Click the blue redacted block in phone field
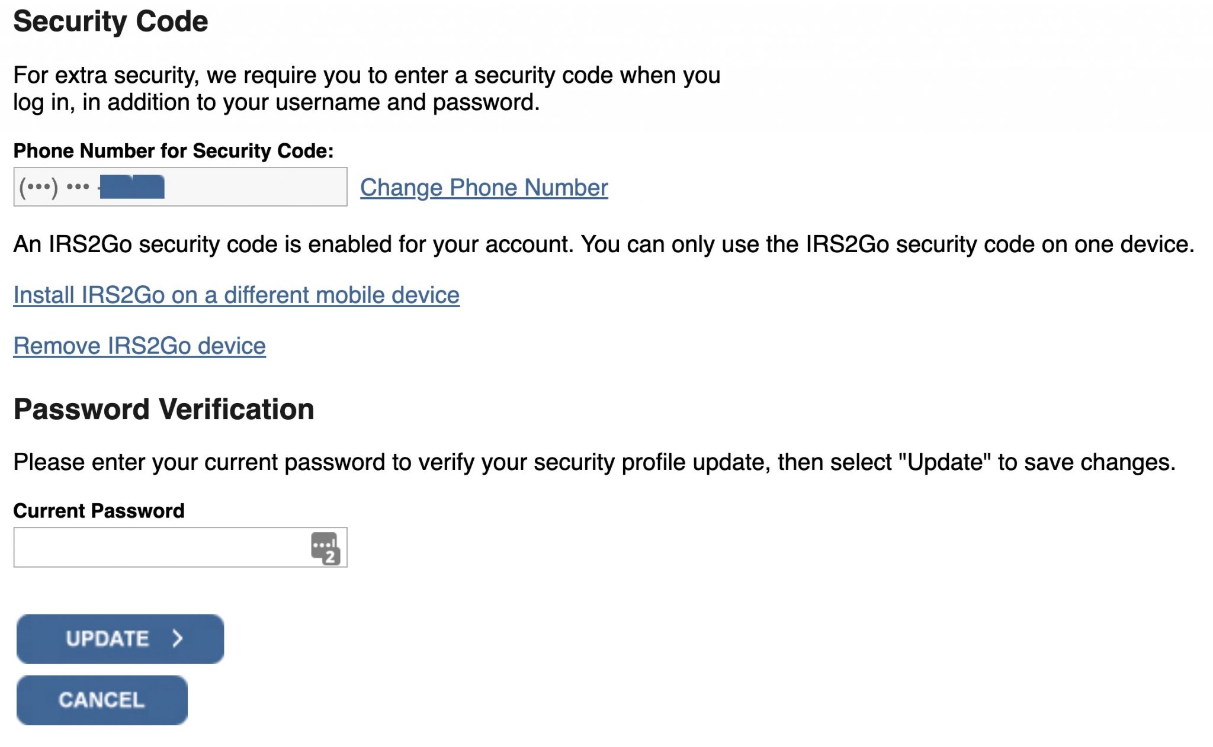The image size is (1213, 747). [132, 187]
